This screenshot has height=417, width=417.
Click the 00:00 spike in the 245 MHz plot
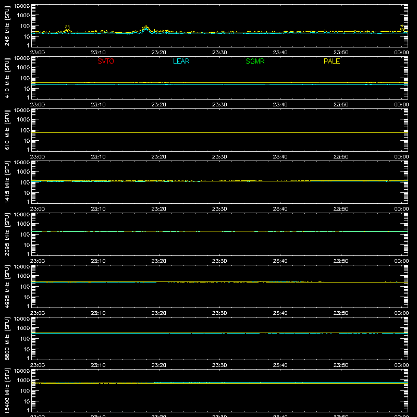tap(402, 28)
